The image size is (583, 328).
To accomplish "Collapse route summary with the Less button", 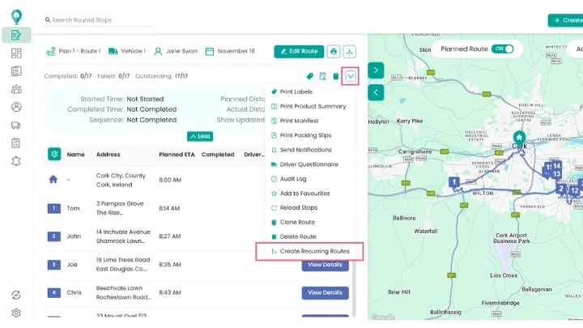I will [x=200, y=136].
